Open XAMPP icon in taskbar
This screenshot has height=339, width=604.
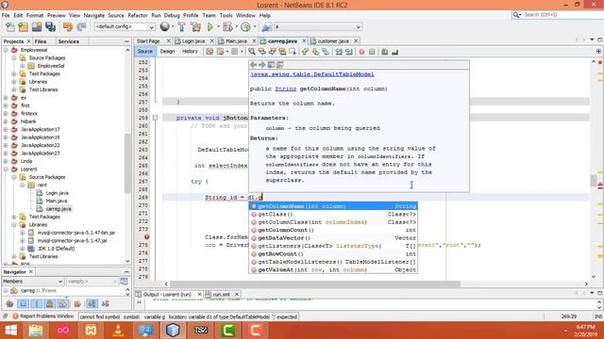[91, 331]
